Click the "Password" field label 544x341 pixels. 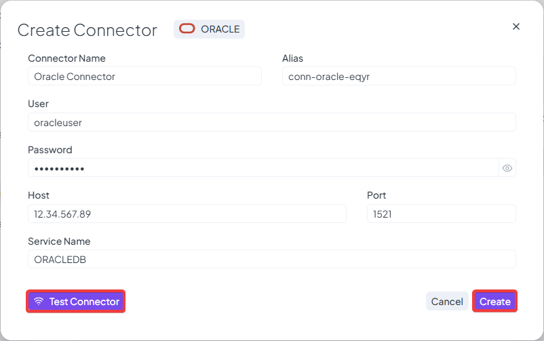tap(50, 150)
